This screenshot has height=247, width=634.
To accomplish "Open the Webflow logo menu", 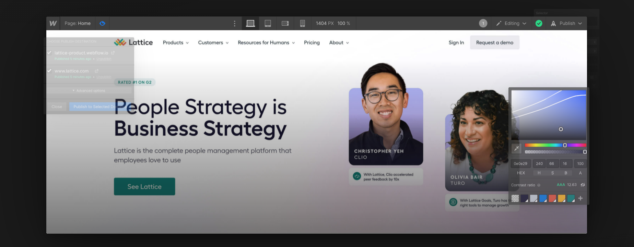I will 53,23.
